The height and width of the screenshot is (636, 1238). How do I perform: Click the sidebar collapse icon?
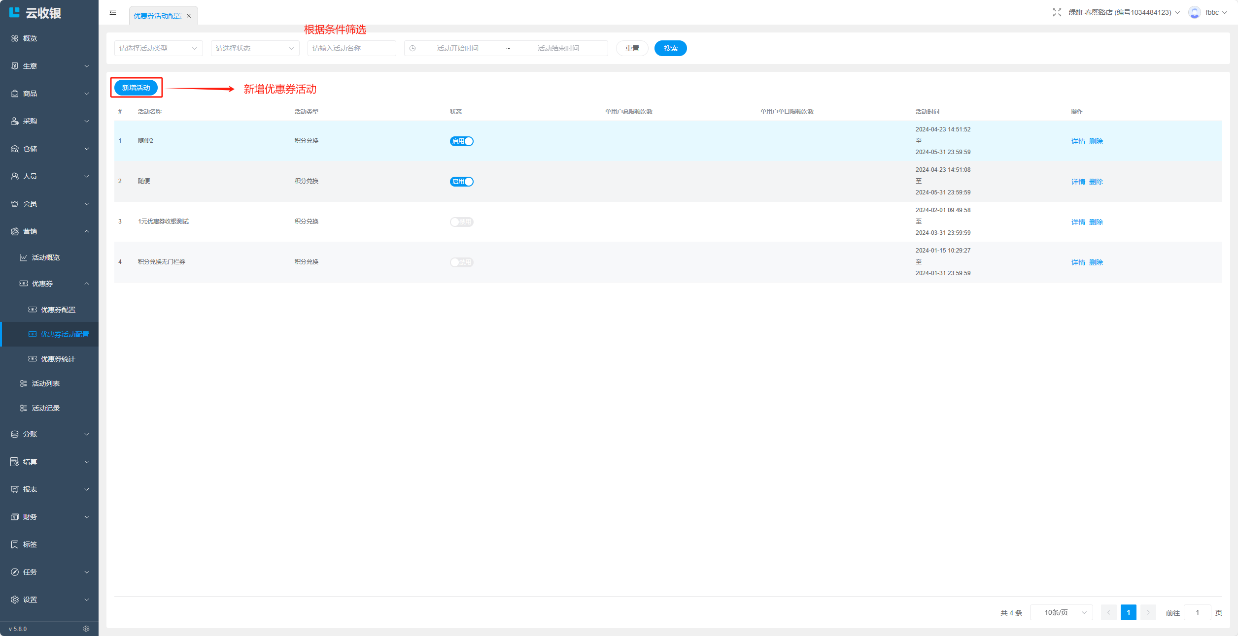tap(113, 12)
